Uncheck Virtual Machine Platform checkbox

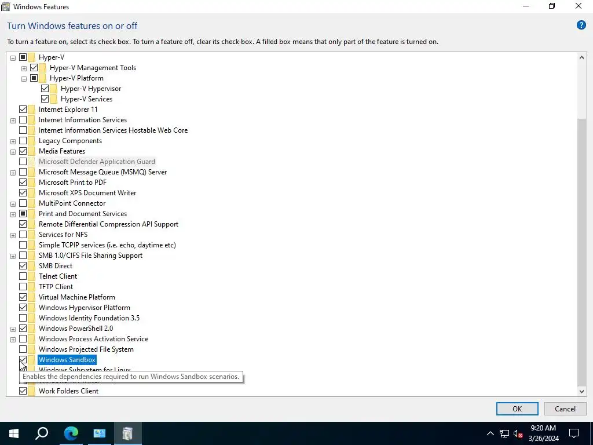tap(23, 297)
